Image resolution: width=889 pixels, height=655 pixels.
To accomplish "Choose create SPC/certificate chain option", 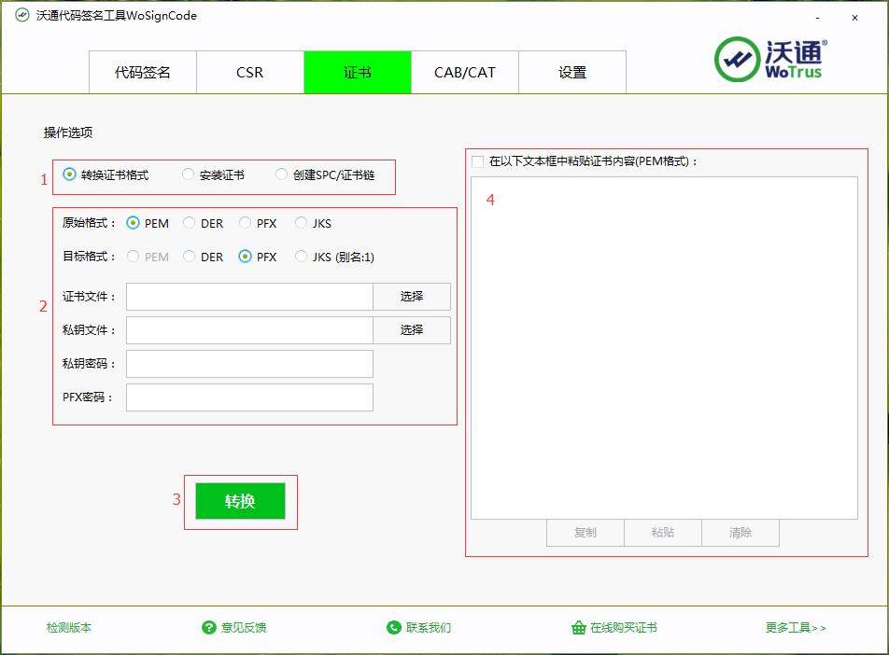I will click(x=282, y=174).
